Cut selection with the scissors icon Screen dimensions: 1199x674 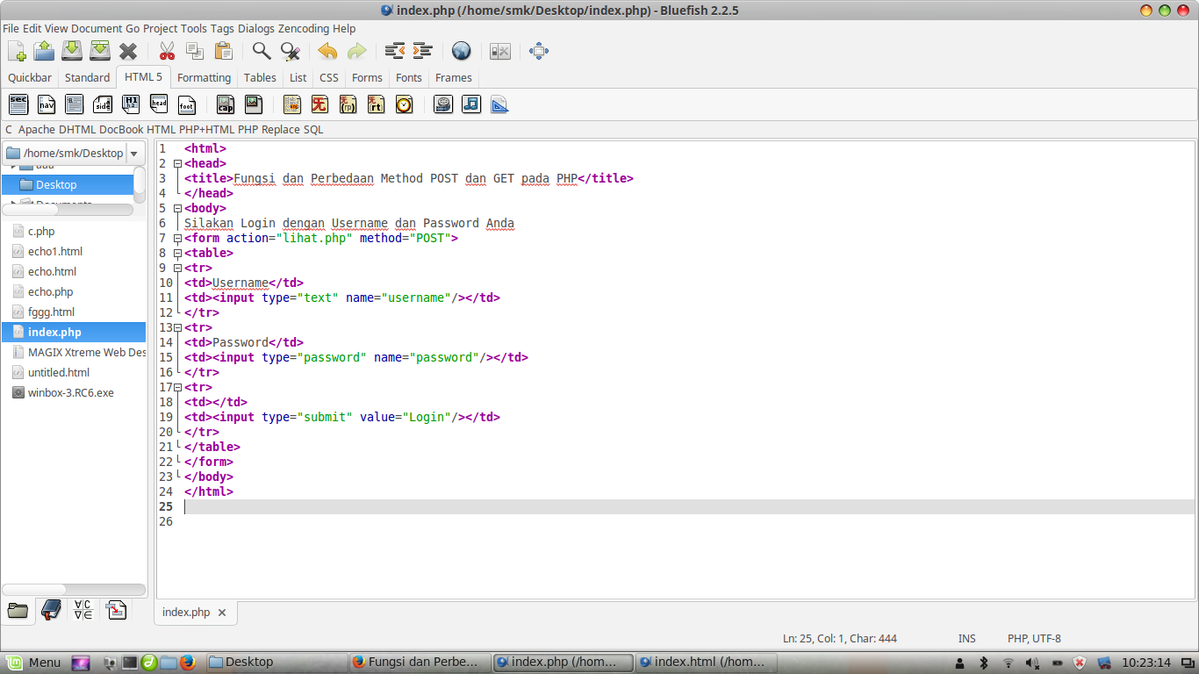[167, 51]
